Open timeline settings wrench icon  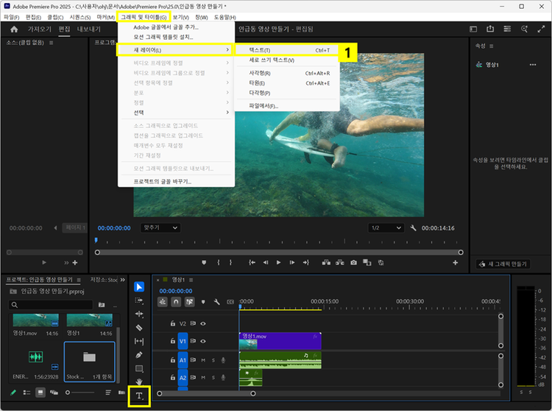216,302
